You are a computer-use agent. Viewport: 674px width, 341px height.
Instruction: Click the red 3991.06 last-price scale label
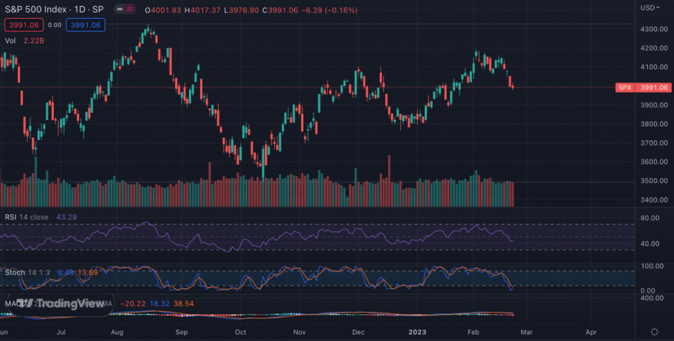(x=654, y=88)
